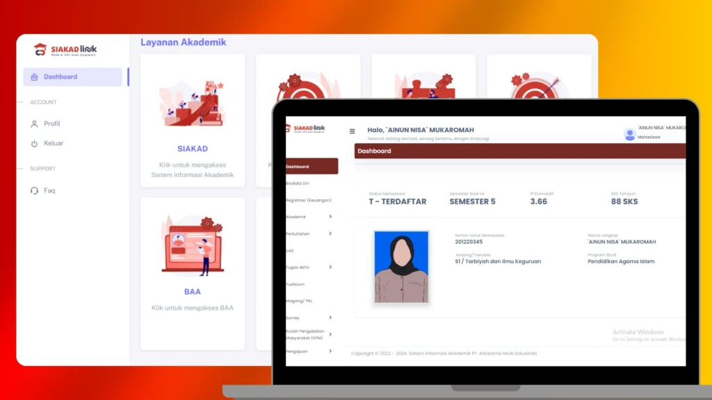Expand the Tugas Akhir menu chevron
Viewport: 712px width, 400px height.
pyautogui.click(x=330, y=267)
